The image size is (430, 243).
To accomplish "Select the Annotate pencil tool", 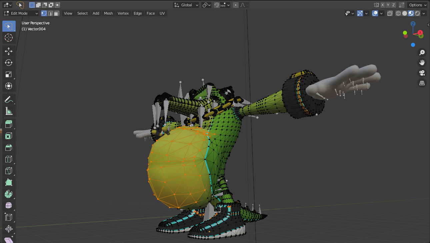I will coord(9,100).
